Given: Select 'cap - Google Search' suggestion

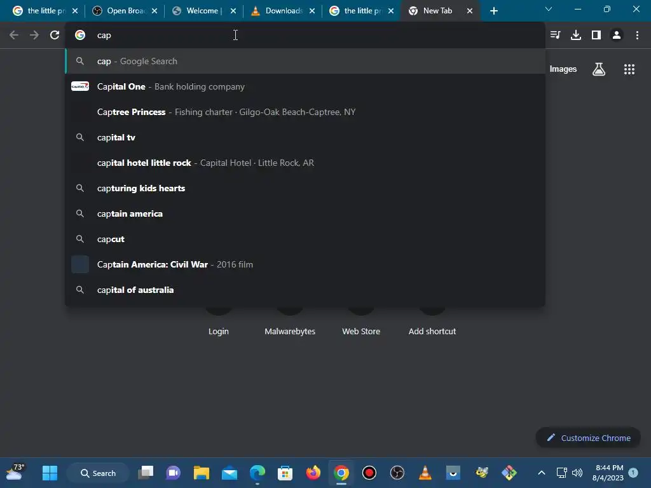Looking at the screenshot, I should (305, 62).
